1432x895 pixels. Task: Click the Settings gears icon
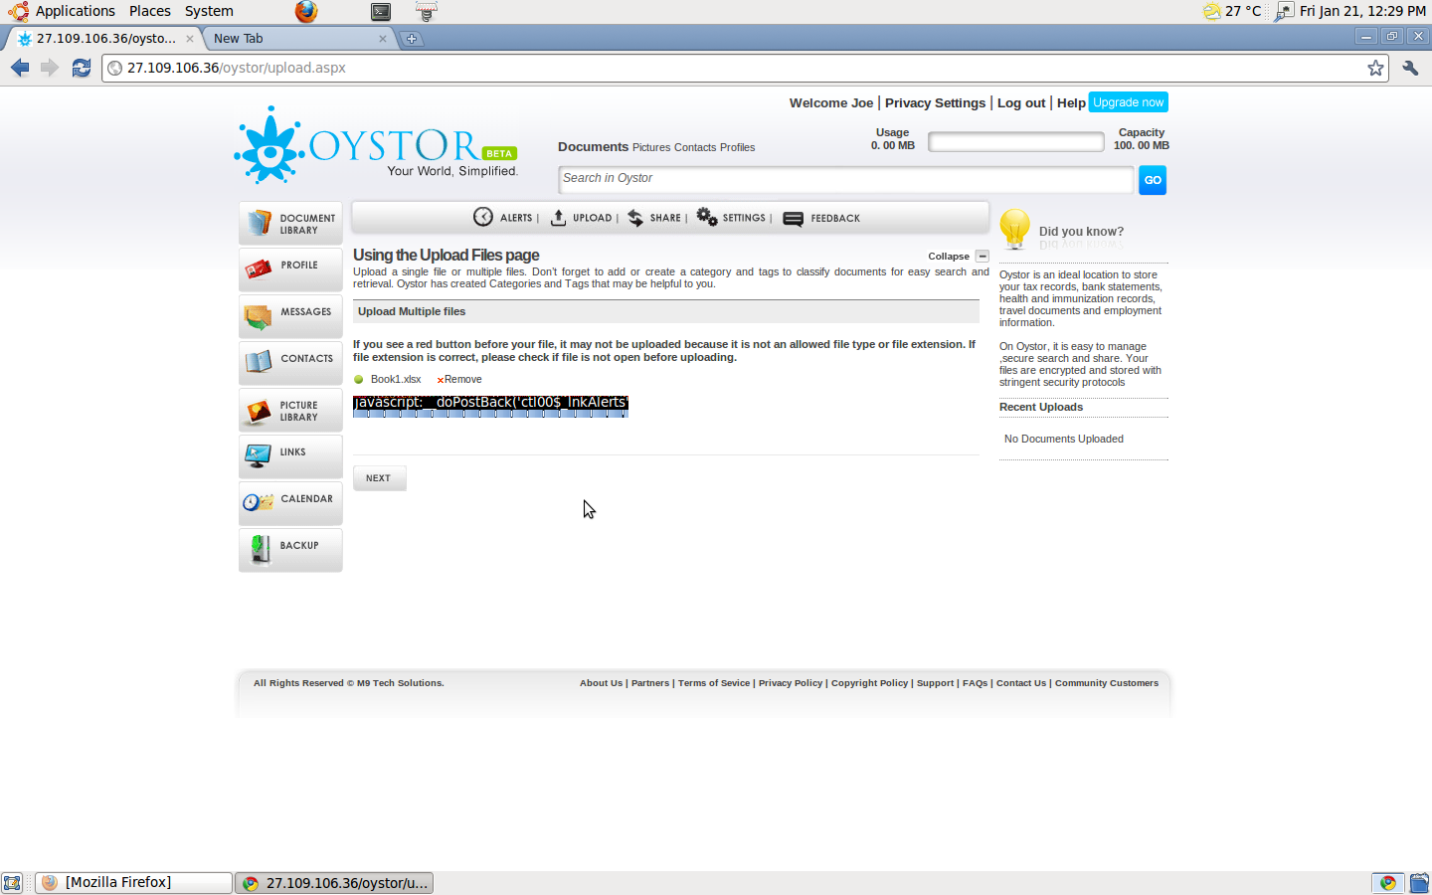coord(707,217)
